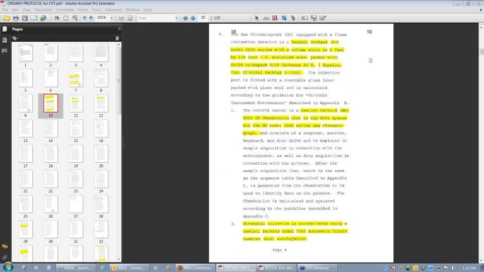Switch to RESTEK BAC ME taskbar window
Viewport: 484px width, 272px height.
(x=277, y=267)
